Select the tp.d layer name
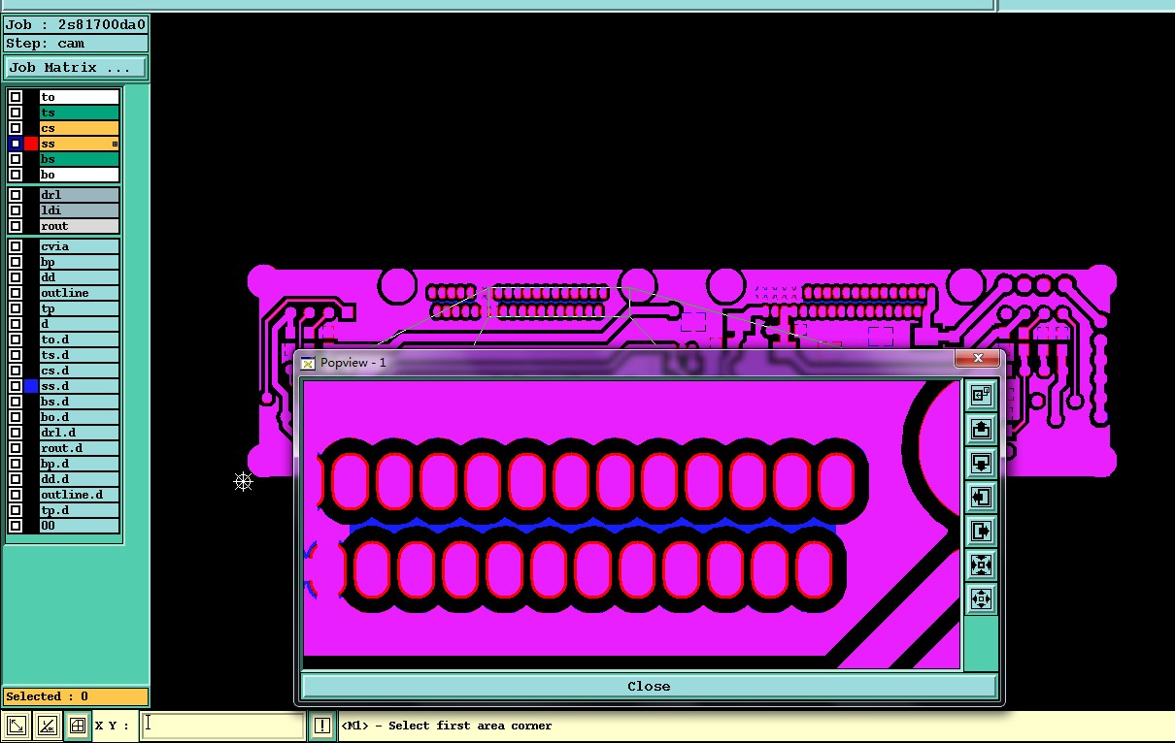Screen dimensions: 1175x743 80,510
